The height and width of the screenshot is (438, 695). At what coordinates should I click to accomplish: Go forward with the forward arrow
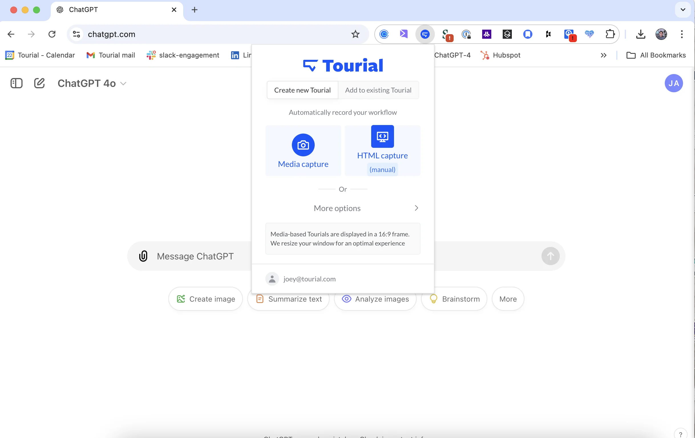[x=31, y=34]
